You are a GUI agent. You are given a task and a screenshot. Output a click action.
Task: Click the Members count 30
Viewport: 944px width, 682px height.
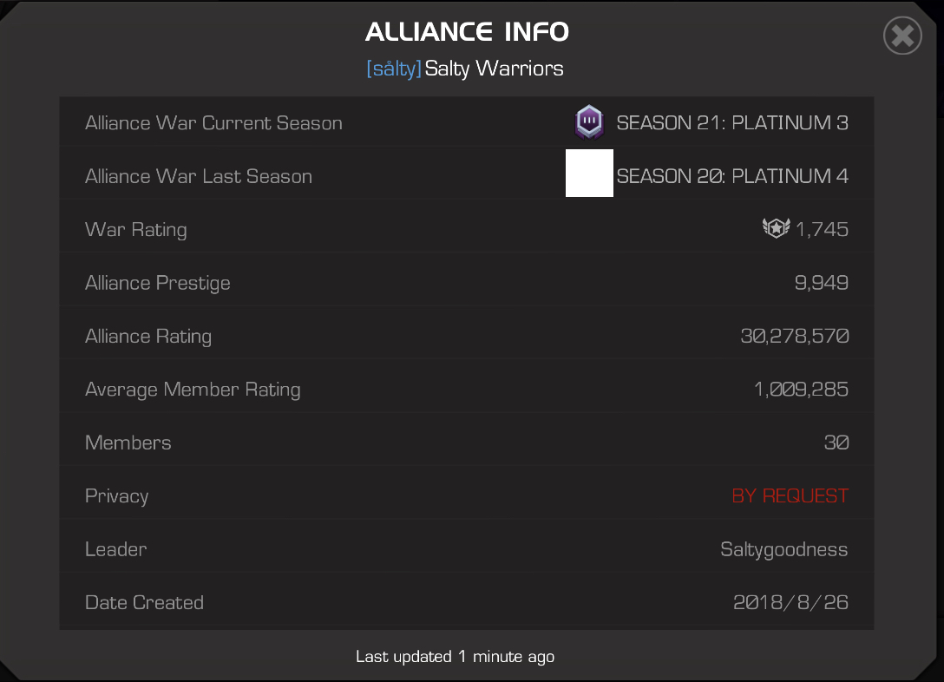click(836, 443)
